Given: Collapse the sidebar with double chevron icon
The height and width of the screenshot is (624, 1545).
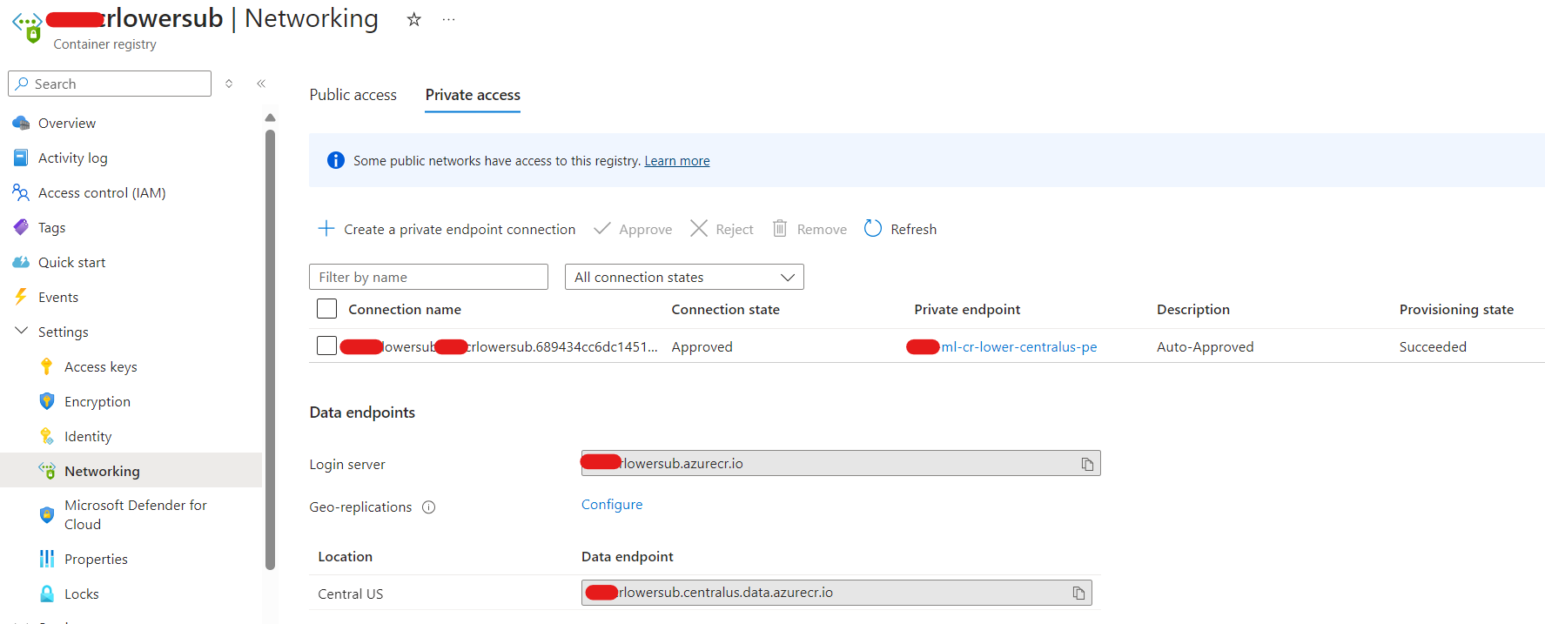Looking at the screenshot, I should pyautogui.click(x=261, y=84).
